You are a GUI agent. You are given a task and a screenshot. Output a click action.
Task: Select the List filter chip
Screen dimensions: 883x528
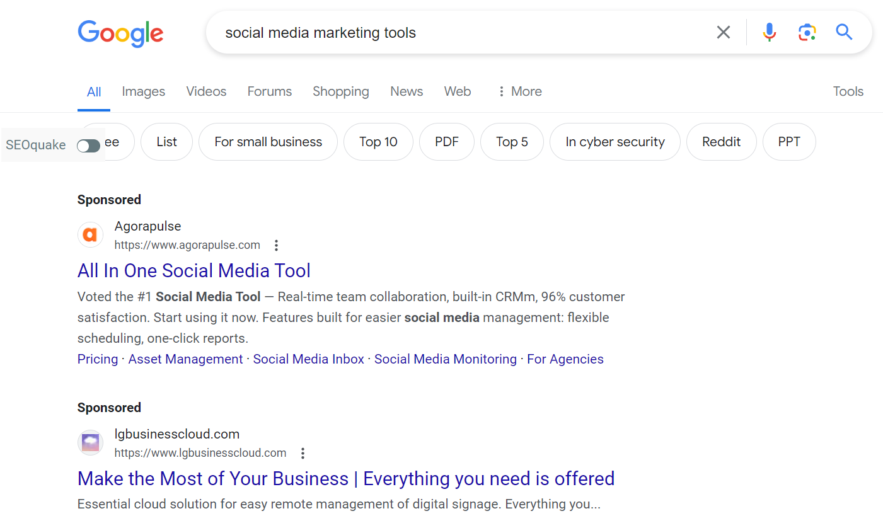[166, 142]
